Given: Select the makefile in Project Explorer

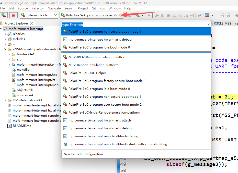Looking at the screenshot, I should coord(23,70).
